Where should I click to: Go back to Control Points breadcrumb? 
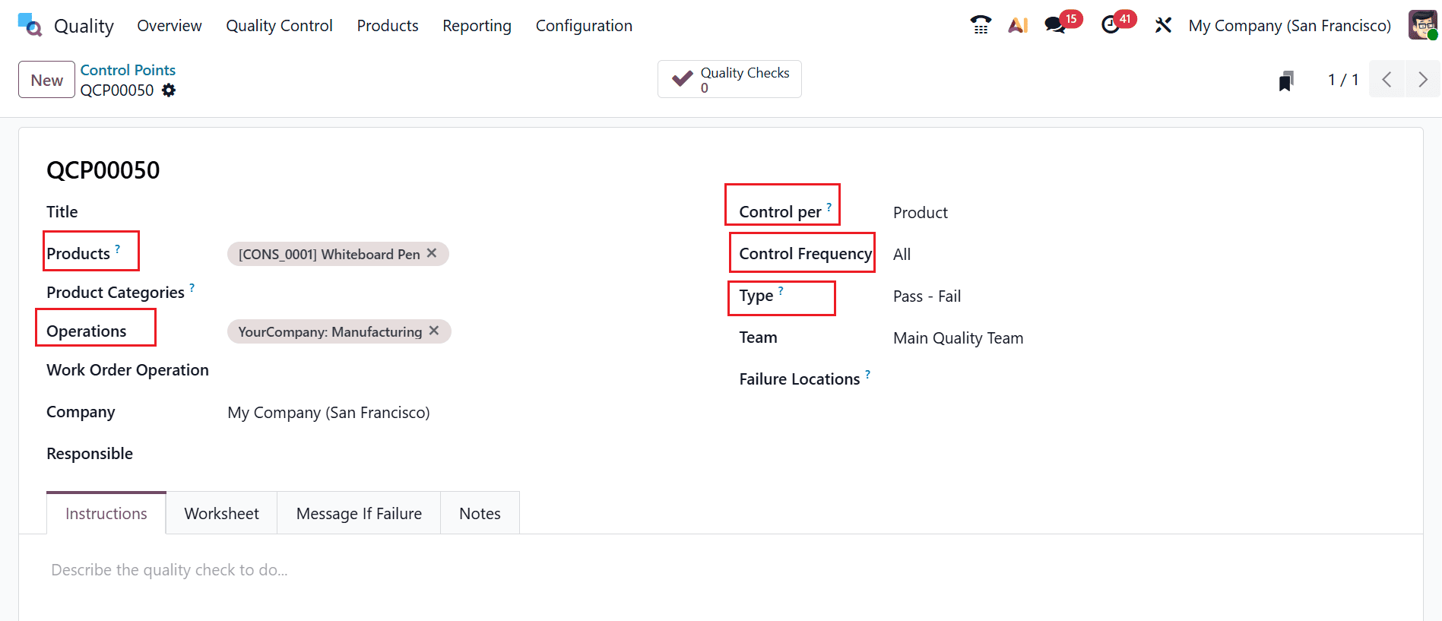(x=128, y=70)
